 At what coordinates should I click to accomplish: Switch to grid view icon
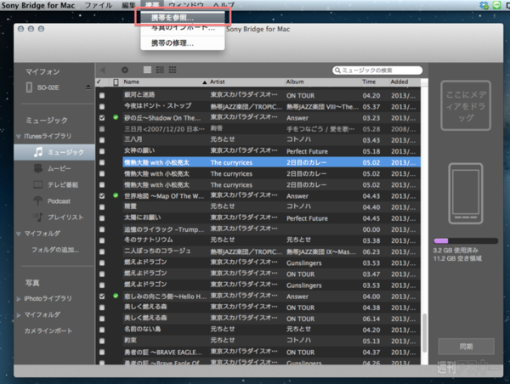(x=173, y=70)
